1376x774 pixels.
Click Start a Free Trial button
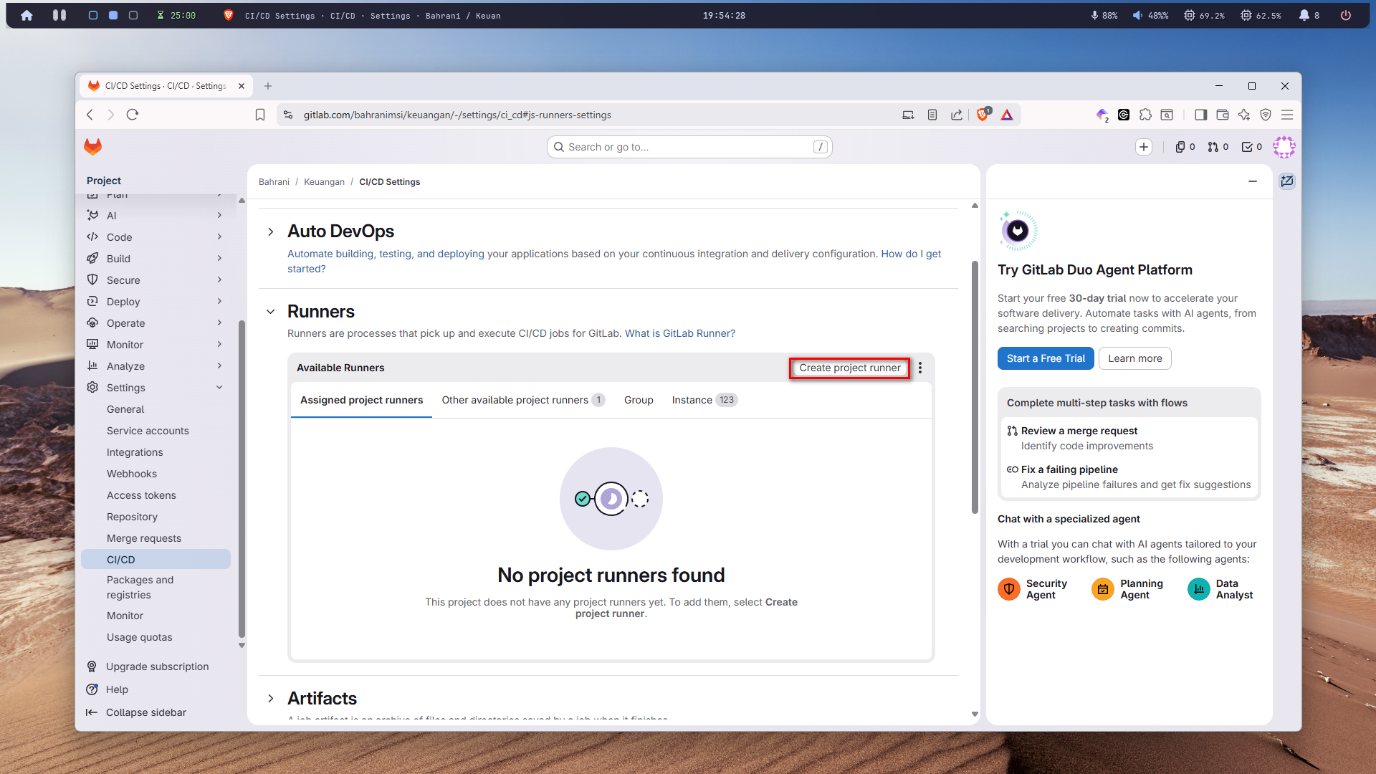click(x=1046, y=358)
